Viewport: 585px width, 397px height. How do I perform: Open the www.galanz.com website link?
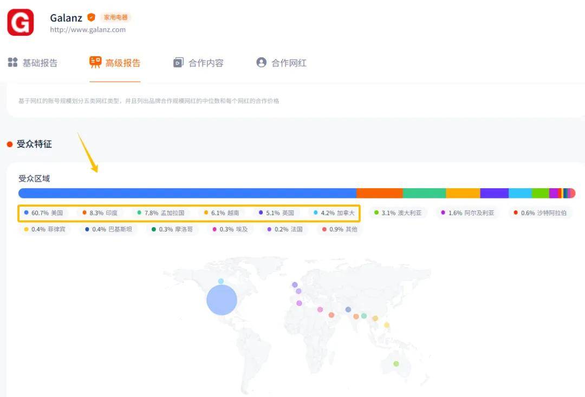(x=88, y=30)
